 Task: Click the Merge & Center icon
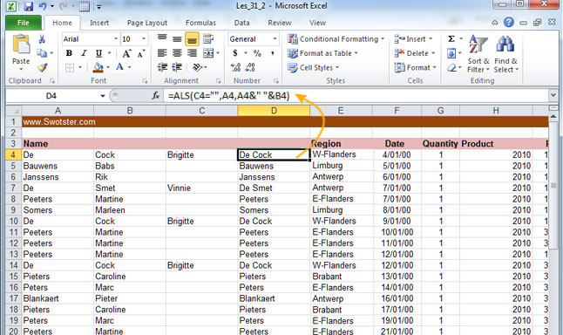click(x=208, y=53)
